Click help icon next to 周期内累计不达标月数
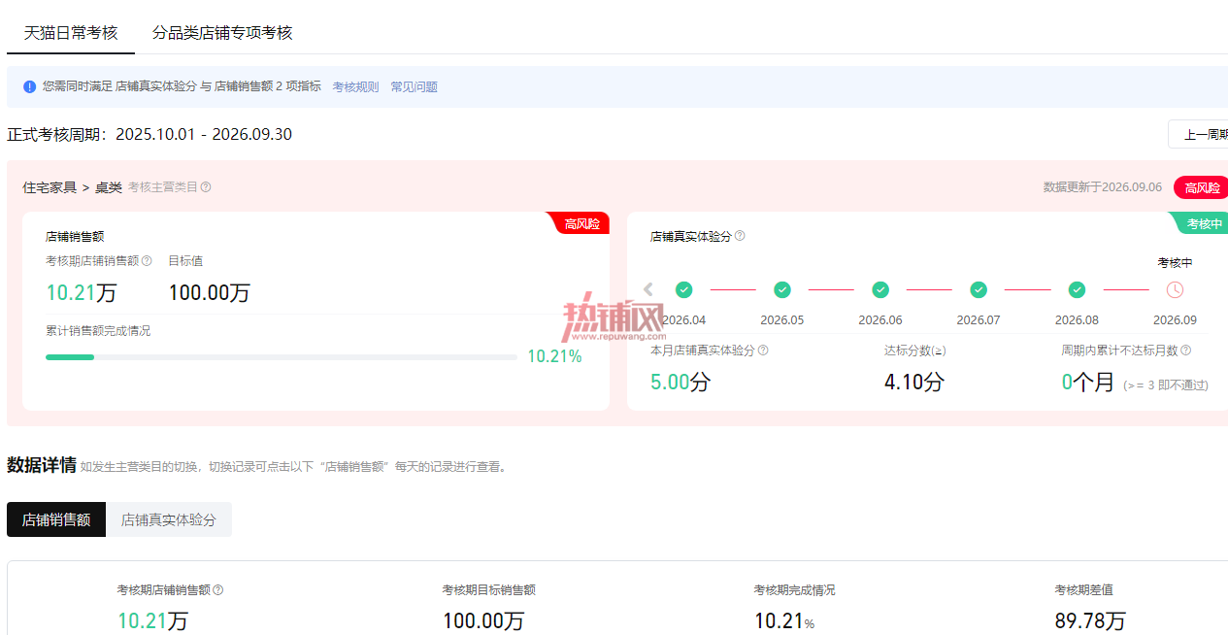Viewport: 1228px width, 635px height. [1185, 351]
